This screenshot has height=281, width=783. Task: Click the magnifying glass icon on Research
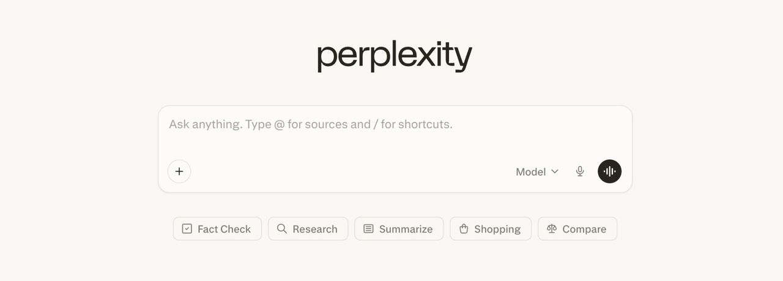coord(282,229)
